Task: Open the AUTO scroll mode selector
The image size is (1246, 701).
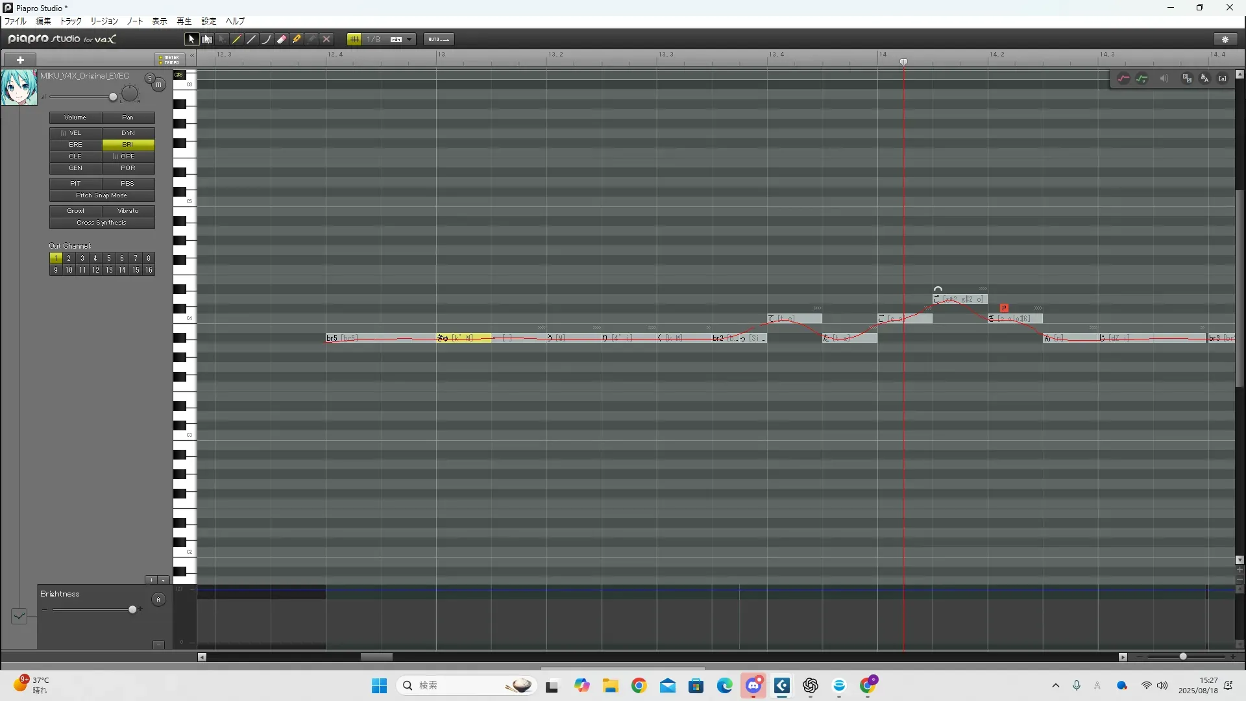Action: click(x=439, y=40)
